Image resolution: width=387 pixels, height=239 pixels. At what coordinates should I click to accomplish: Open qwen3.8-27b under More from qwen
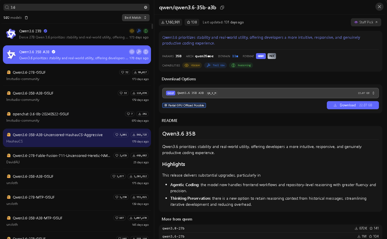click(x=270, y=228)
